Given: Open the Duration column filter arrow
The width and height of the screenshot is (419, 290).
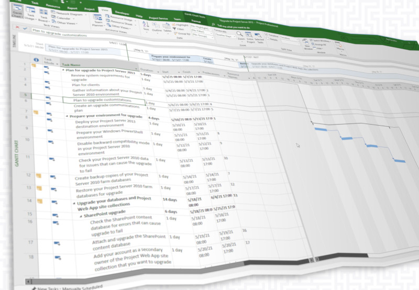Looking at the screenshot, I should (158, 72).
